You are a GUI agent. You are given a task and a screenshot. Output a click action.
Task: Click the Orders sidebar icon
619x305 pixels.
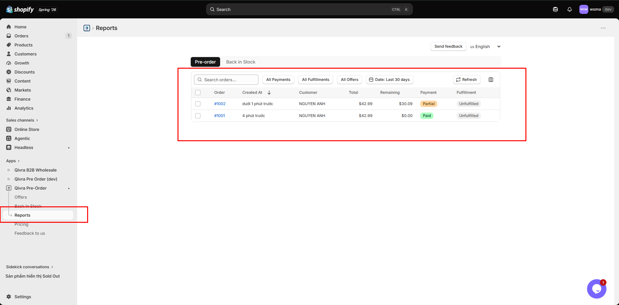pyautogui.click(x=9, y=36)
